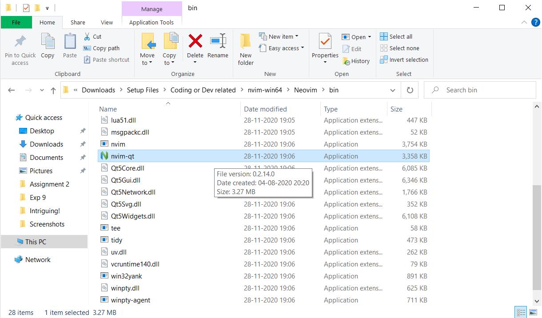
Task: Open Assignment 2 folder in sidebar
Action: pyautogui.click(x=49, y=184)
